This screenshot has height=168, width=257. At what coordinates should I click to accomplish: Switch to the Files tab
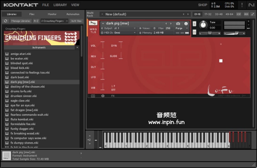(32, 14)
